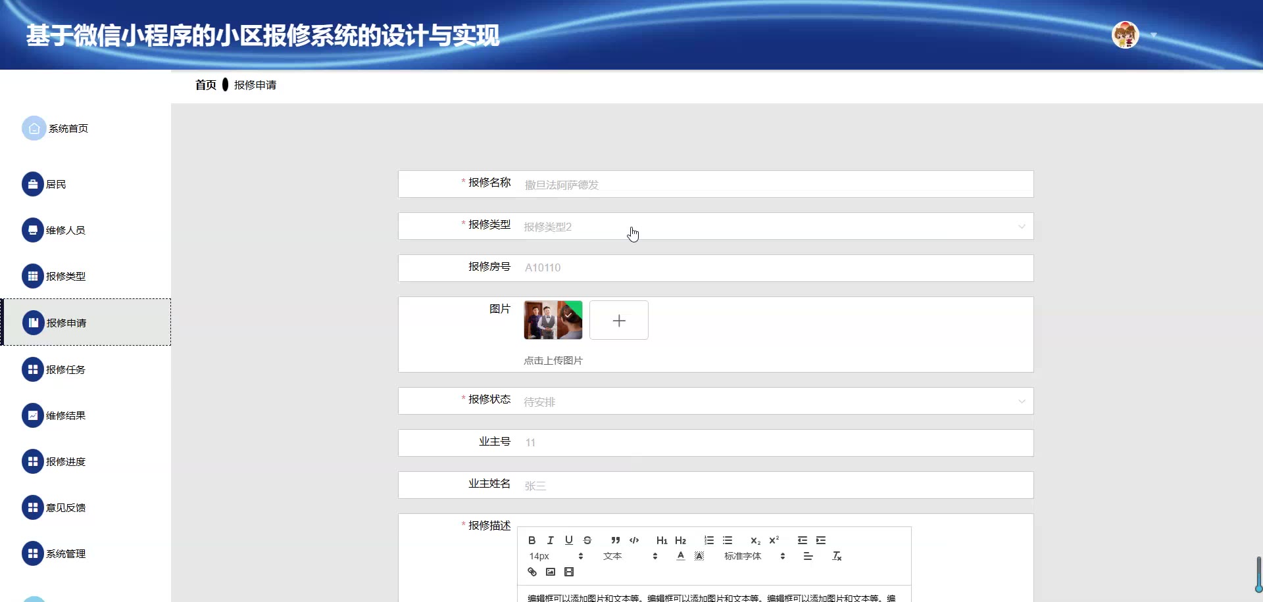
Task: Insert a video in the editor
Action: (569, 572)
